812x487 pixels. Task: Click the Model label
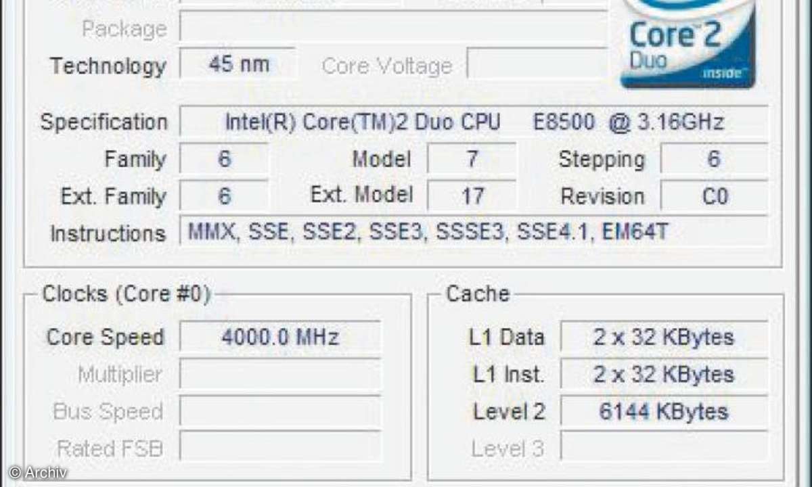tap(382, 160)
